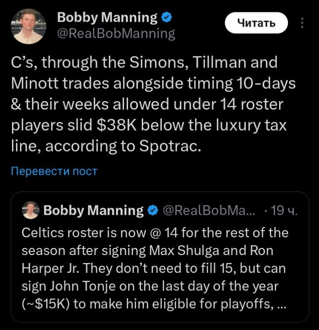Open the @RealBobManning handle in the header
This screenshot has height=330, width=319.
[116, 33]
